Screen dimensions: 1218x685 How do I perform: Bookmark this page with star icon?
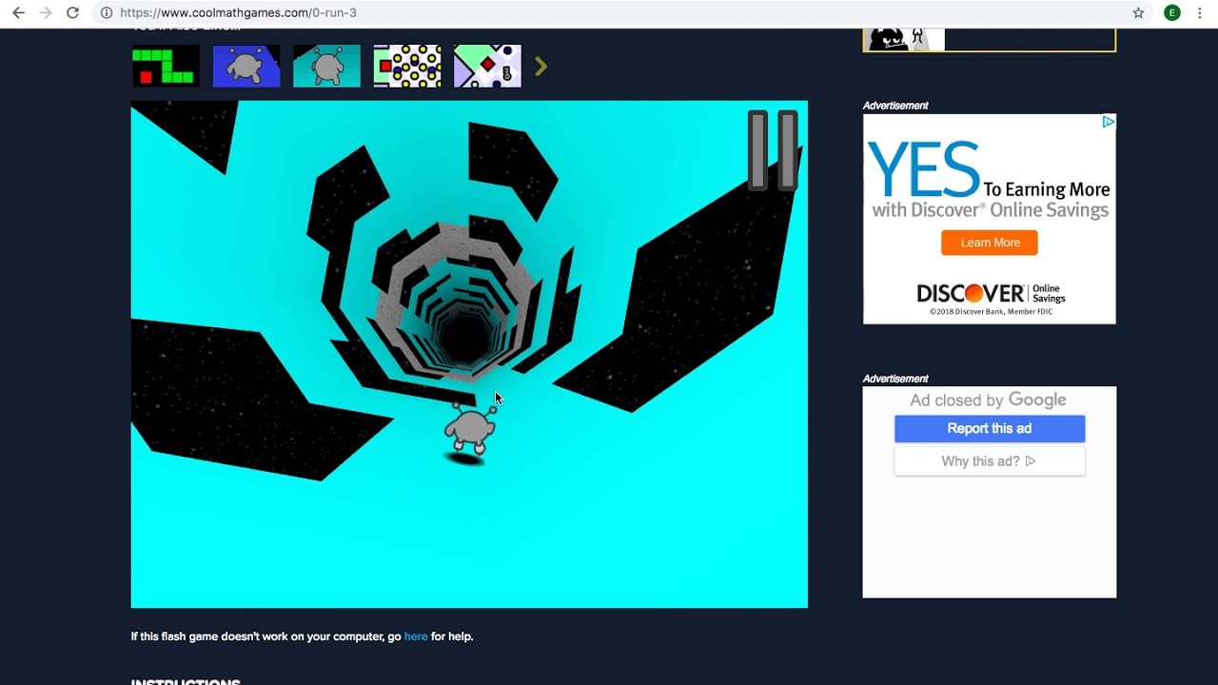pyautogui.click(x=1138, y=13)
